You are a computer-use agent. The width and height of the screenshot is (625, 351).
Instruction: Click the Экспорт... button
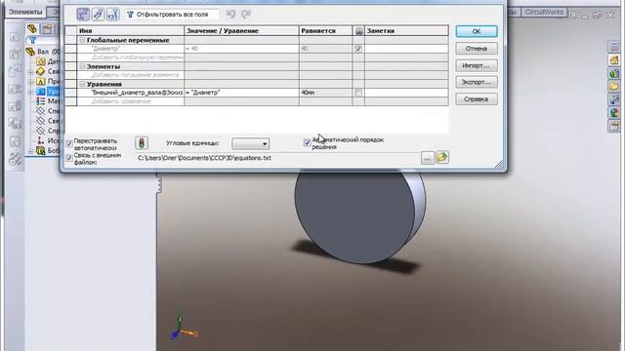click(477, 82)
